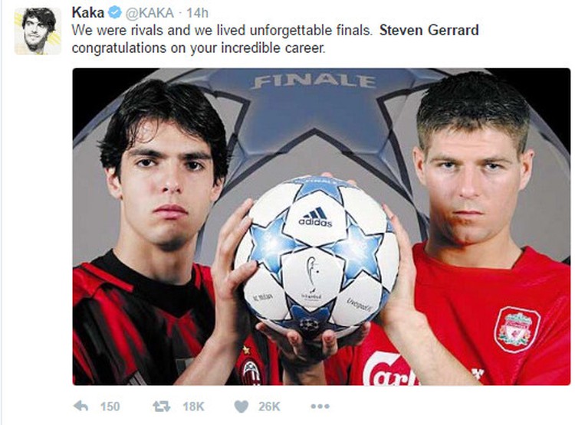Click the bold Steven Gerrard name in tweet

tap(429, 30)
